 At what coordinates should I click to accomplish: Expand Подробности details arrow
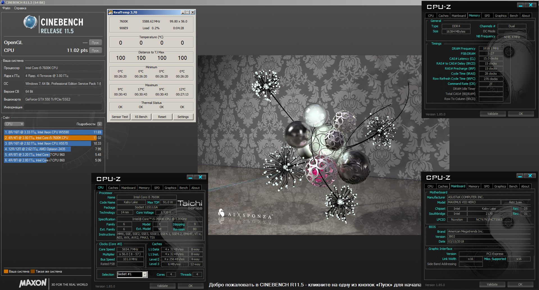[x=99, y=124]
